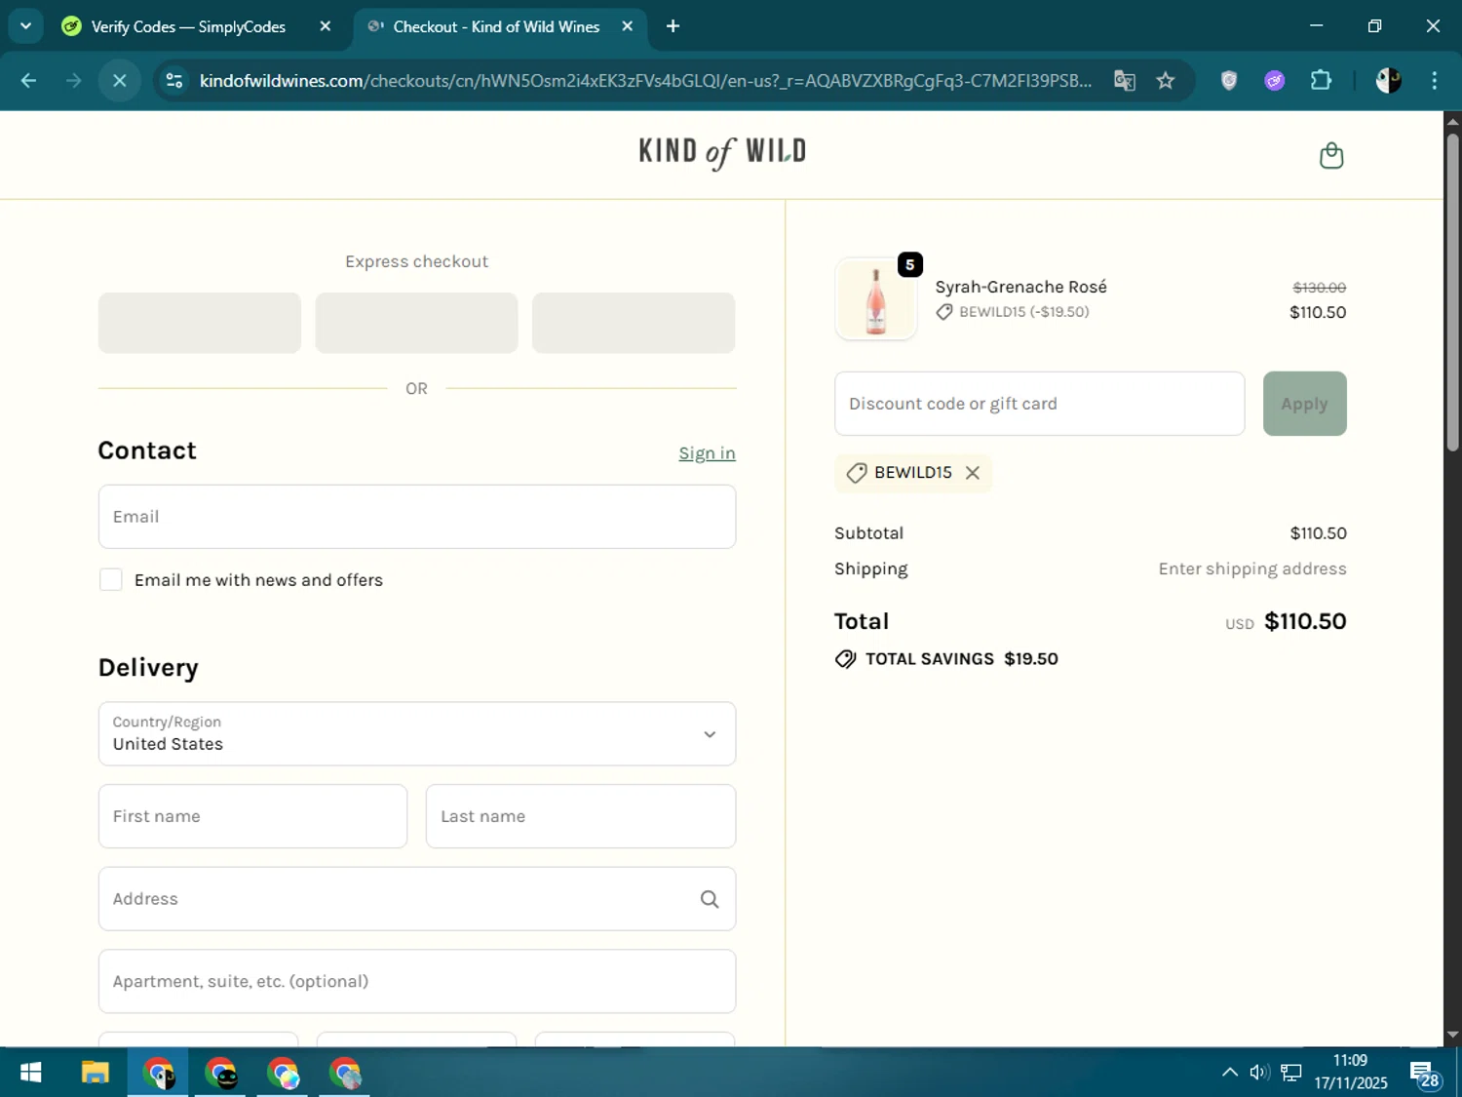Image resolution: width=1462 pixels, height=1097 pixels.
Task: Click the first express checkout button
Action: [200, 323]
